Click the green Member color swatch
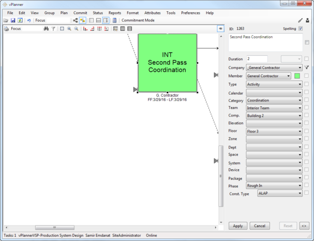The height and width of the screenshot is (241, 314). coord(297,76)
